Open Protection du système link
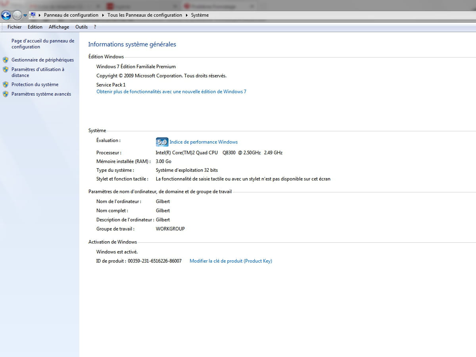This screenshot has width=476, height=357. tap(35, 84)
